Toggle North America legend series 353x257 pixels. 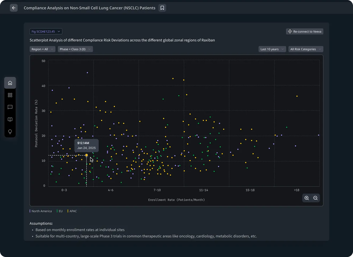[x=41, y=211]
